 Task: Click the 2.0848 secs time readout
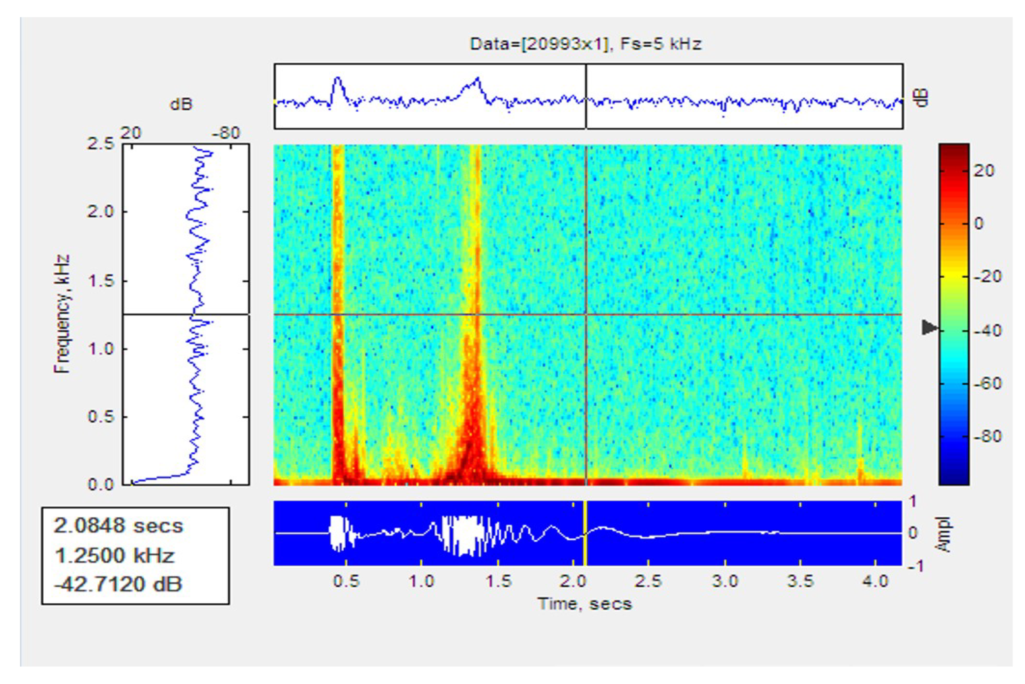pyautogui.click(x=118, y=526)
